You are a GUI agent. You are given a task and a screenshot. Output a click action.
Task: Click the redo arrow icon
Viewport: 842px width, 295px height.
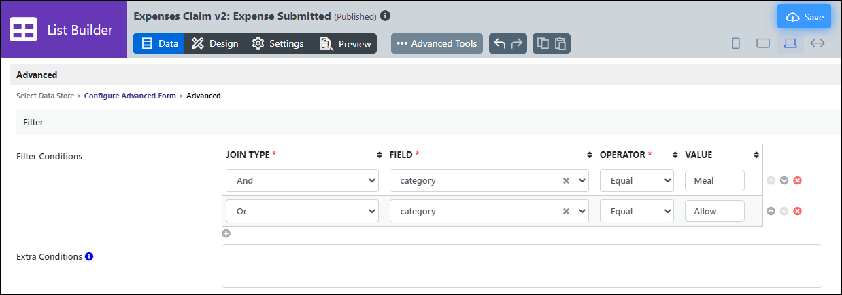point(517,43)
